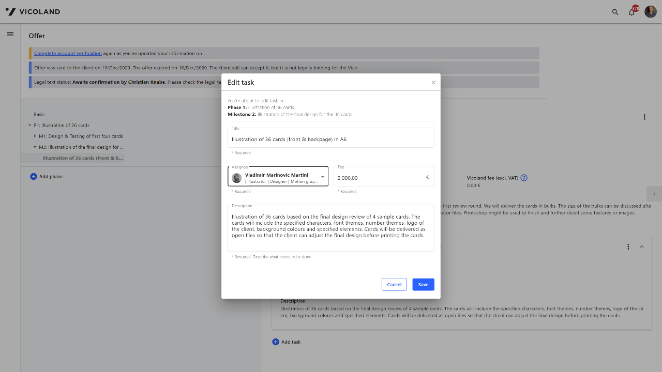
Task: Open the task card three-dot menu
Action: 628,247
